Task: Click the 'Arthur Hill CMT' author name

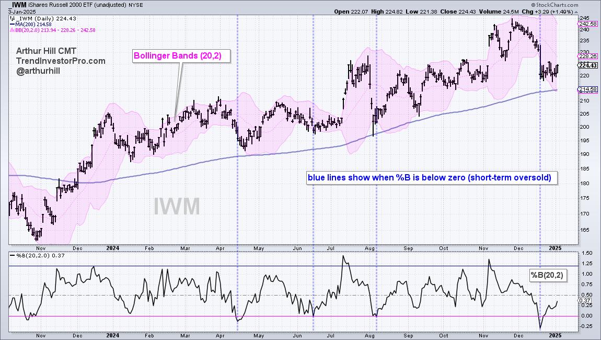Action: [46, 51]
